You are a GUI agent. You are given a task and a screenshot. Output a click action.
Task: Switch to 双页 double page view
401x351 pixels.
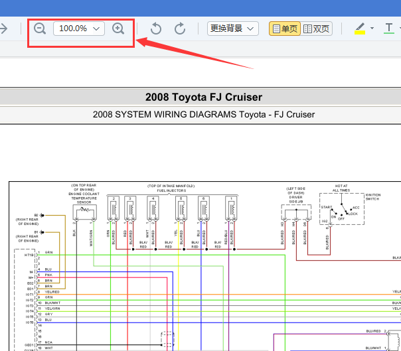316,29
